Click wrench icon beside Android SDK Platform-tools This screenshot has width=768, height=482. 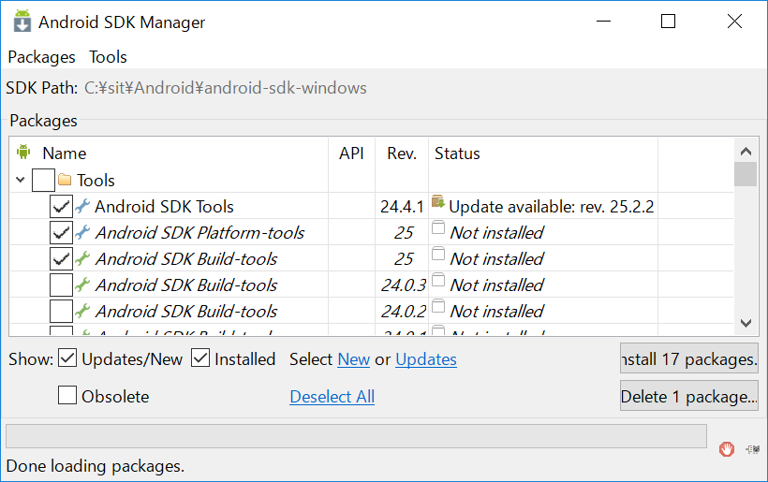(x=82, y=232)
